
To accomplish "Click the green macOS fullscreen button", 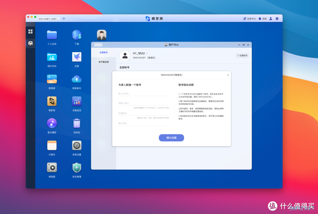I will point(35,17).
